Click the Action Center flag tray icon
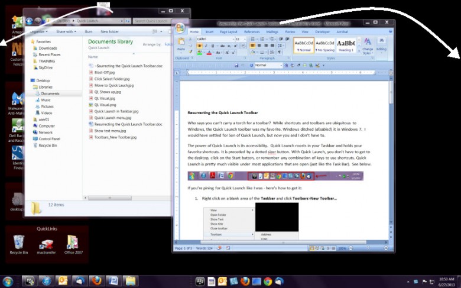 tap(424, 282)
